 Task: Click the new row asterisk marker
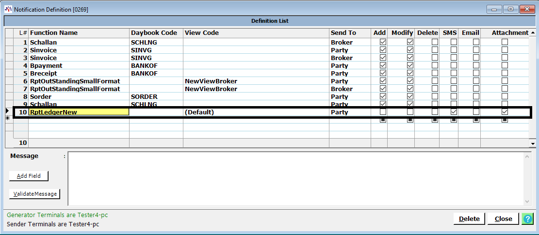pyautogui.click(x=7, y=118)
